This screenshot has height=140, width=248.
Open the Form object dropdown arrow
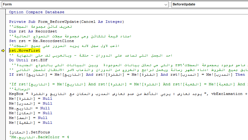(166, 5)
